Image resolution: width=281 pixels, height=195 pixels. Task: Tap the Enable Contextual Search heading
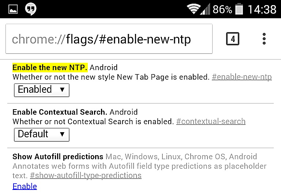60,112
